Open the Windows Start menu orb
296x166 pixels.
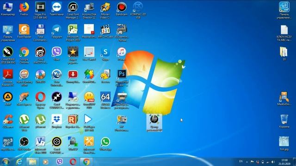click(x=6, y=162)
